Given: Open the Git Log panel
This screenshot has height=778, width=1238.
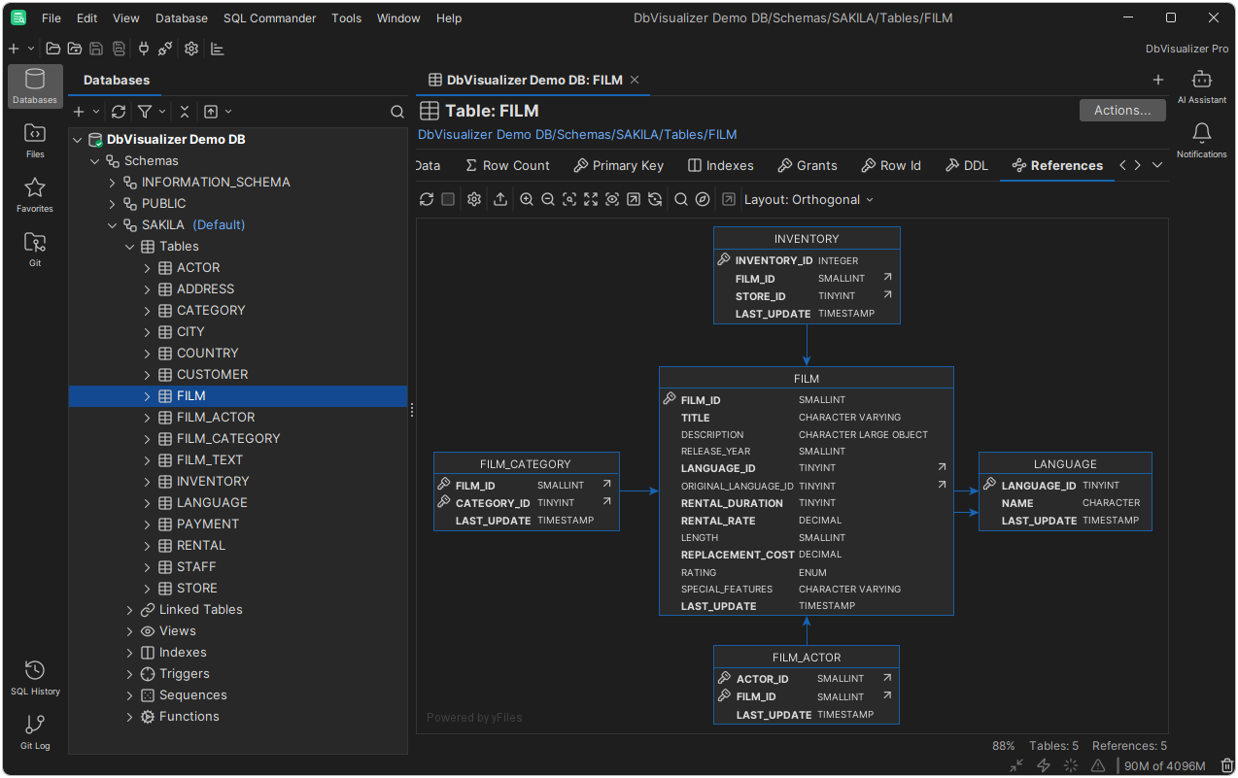Looking at the screenshot, I should click(35, 731).
